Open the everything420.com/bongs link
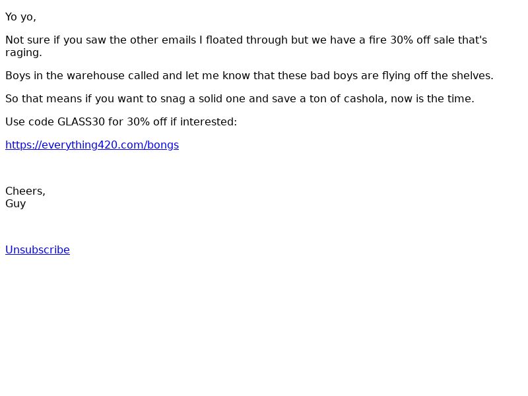Screen dimensions: 528x396 coord(92,145)
